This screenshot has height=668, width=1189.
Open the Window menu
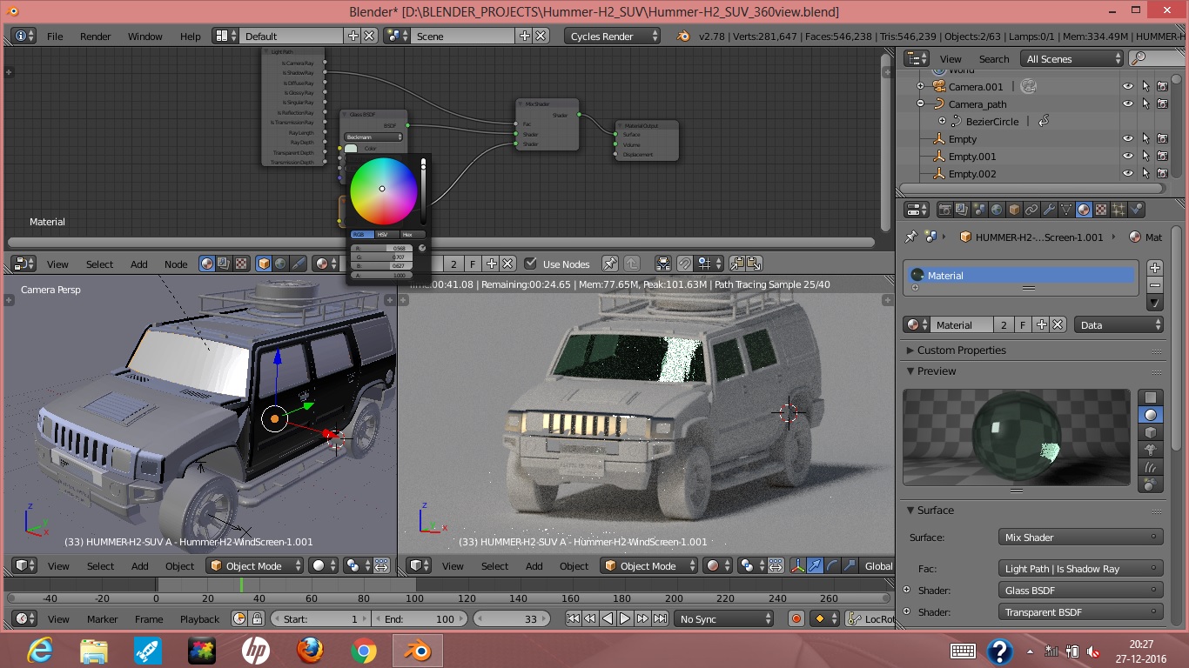point(145,37)
